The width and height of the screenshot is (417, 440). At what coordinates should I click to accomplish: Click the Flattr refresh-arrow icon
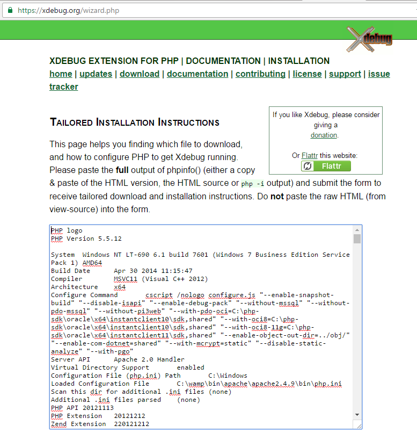click(308, 166)
